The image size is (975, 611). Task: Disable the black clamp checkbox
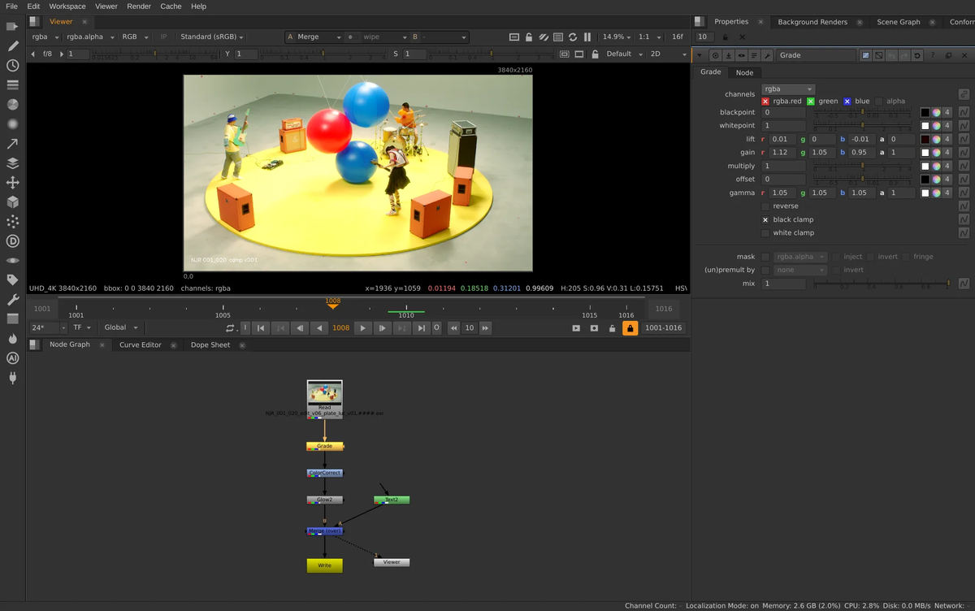[765, 219]
